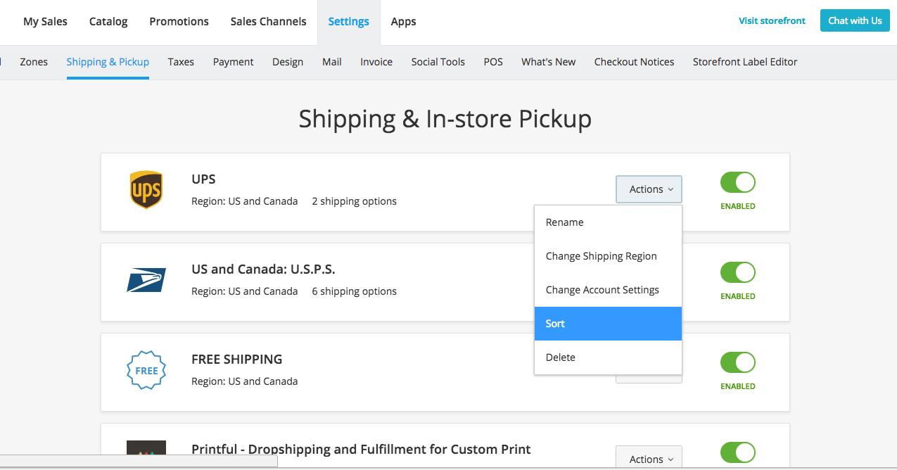Open the Sales Channels tab
This screenshot has width=897, height=470.
pyautogui.click(x=268, y=21)
